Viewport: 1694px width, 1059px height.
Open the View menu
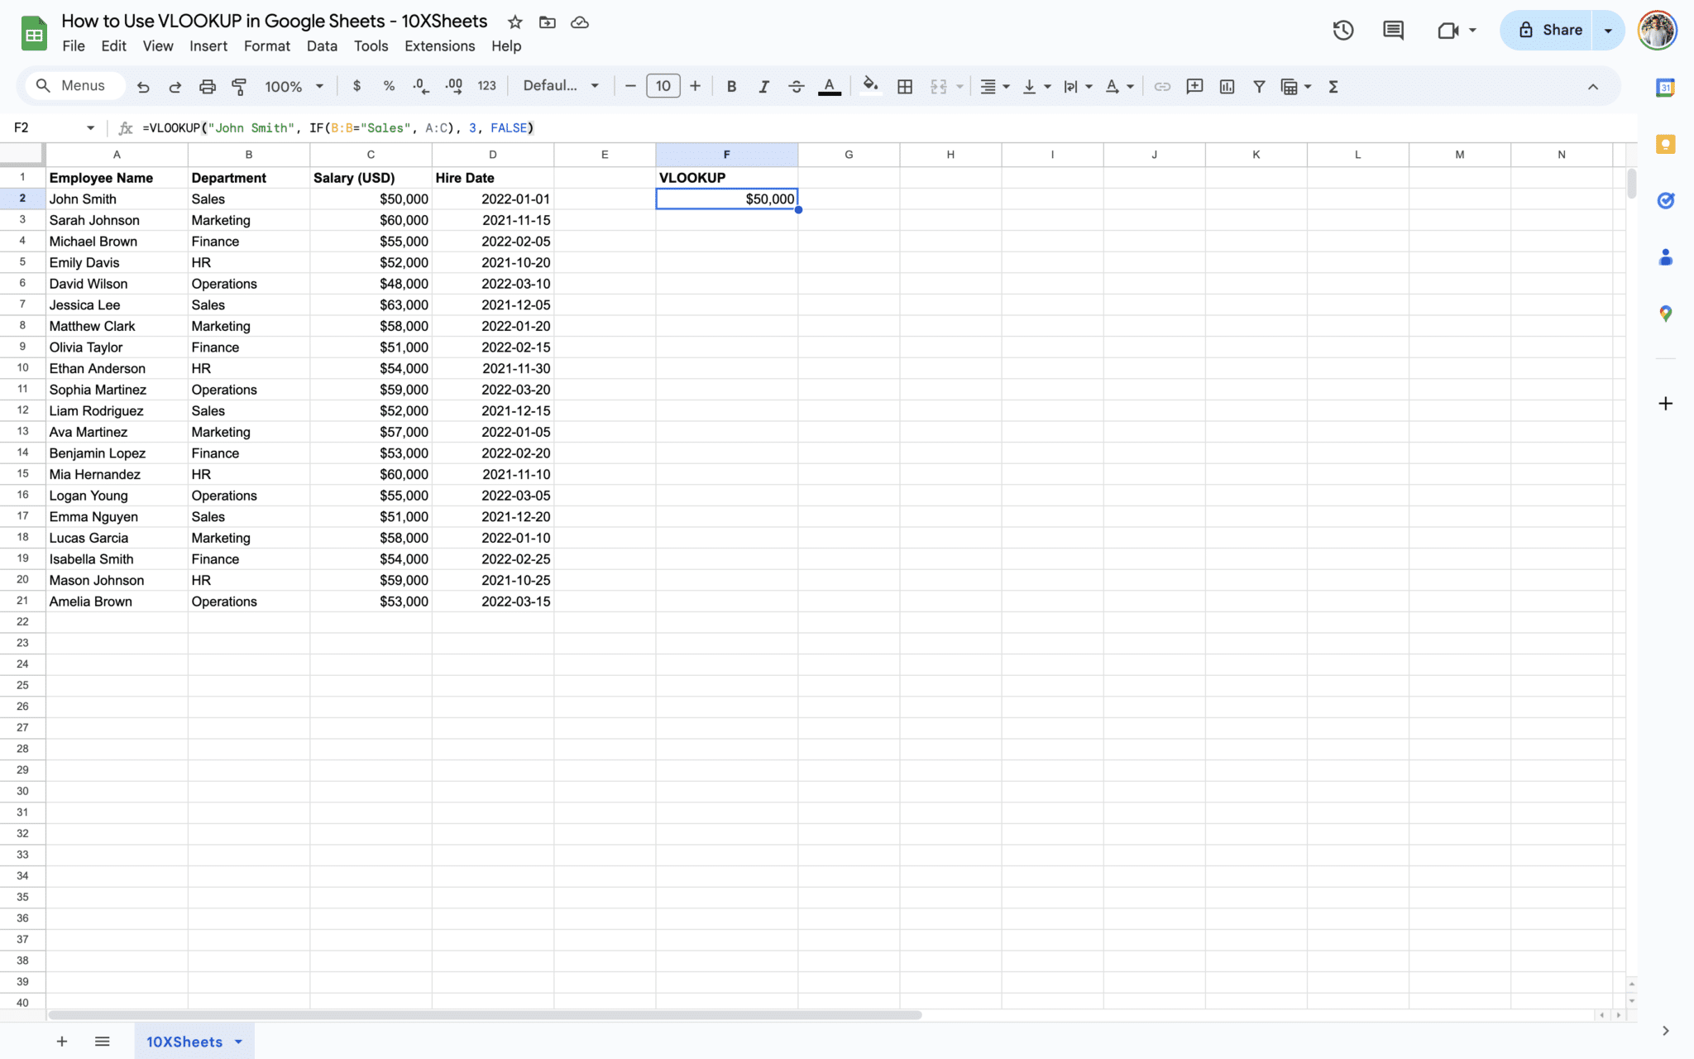[158, 46]
